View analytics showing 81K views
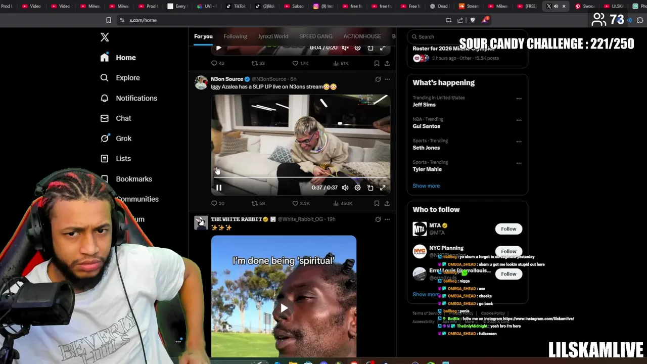Image resolution: width=647 pixels, height=364 pixels. point(341,63)
